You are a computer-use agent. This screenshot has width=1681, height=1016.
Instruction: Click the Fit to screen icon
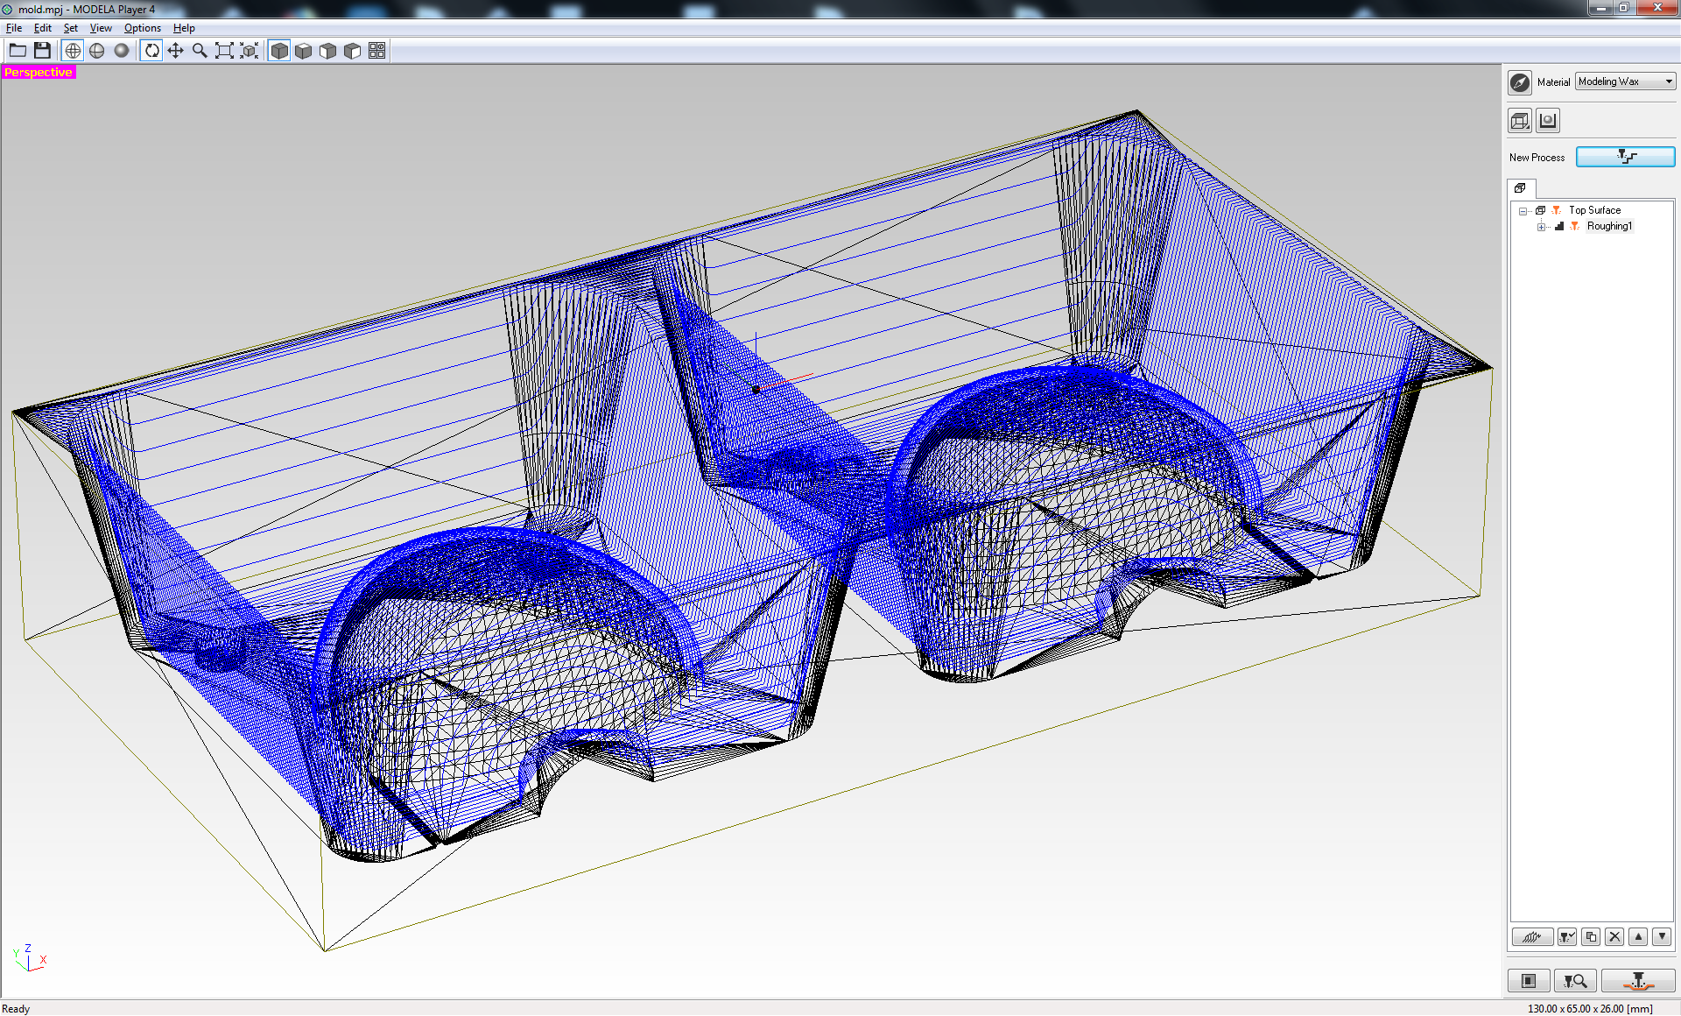224,51
